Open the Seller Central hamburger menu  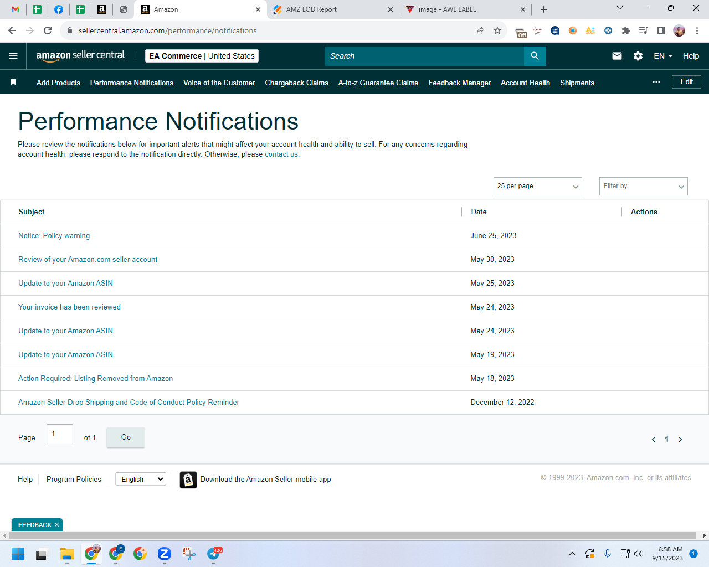click(x=13, y=56)
